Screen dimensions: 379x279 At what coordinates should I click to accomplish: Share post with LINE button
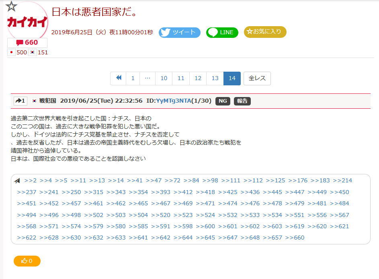click(222, 33)
